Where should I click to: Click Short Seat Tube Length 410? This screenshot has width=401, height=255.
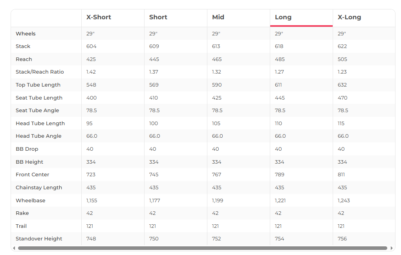tap(154, 98)
